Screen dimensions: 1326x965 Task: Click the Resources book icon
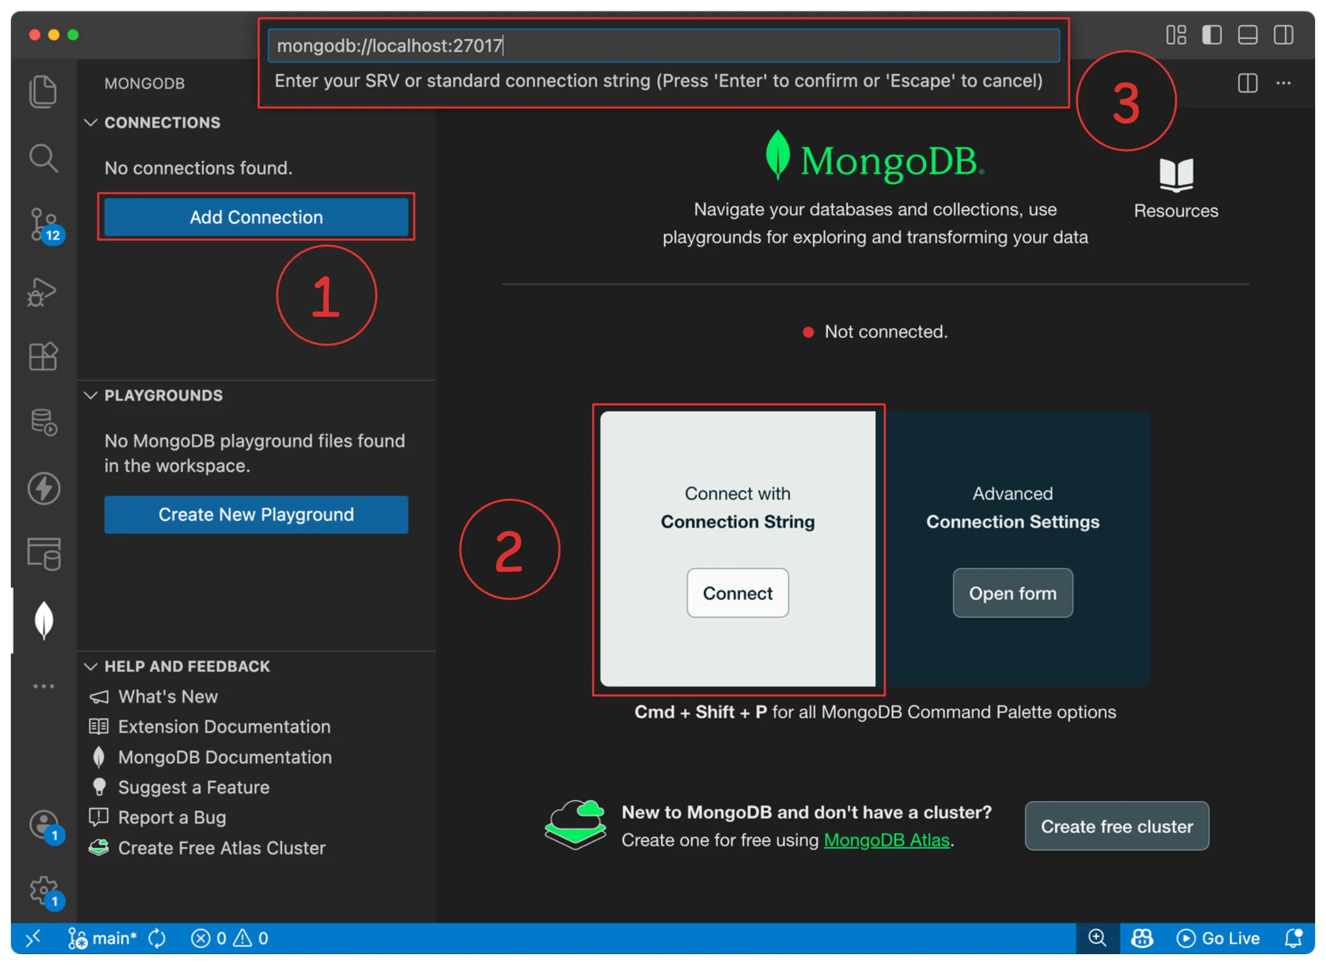[1176, 175]
